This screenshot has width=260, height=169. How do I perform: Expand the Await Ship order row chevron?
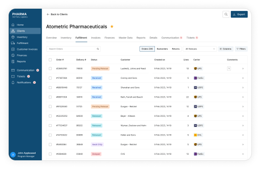pos(243,144)
